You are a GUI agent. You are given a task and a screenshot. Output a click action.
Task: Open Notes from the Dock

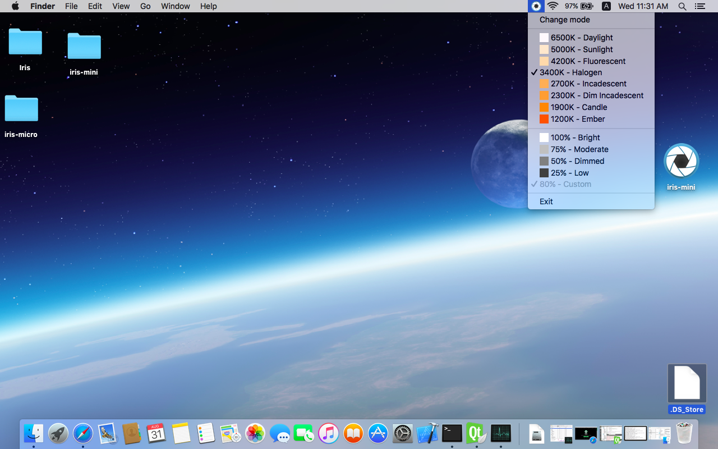[x=181, y=433]
